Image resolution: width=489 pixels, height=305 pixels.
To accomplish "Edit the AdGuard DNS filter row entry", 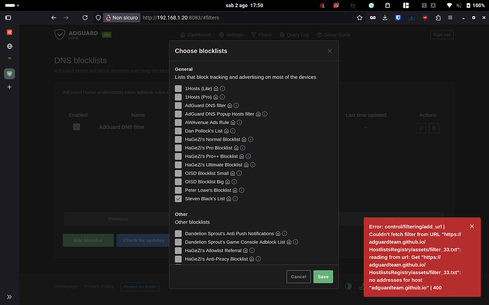I will pyautogui.click(x=421, y=128).
